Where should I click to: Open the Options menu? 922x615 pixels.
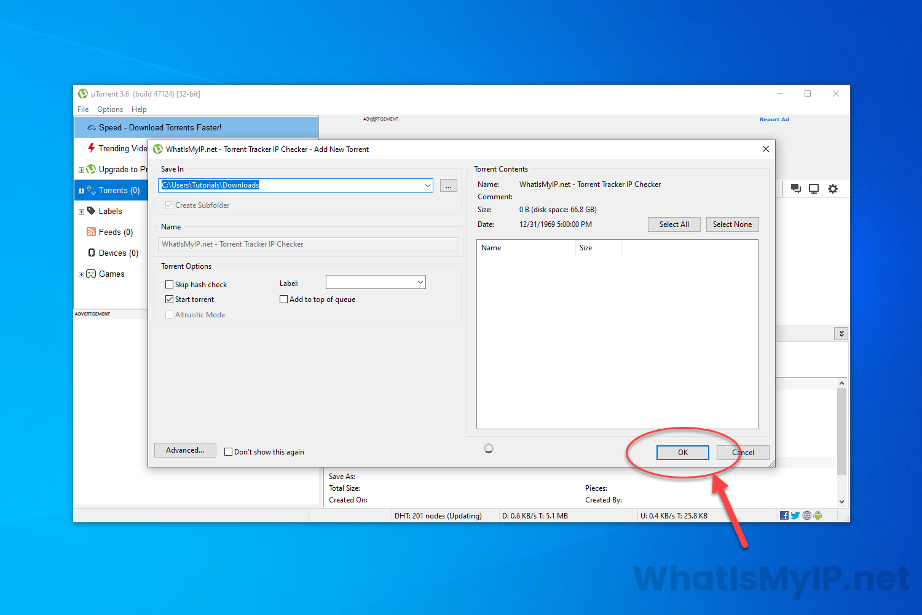click(x=110, y=109)
